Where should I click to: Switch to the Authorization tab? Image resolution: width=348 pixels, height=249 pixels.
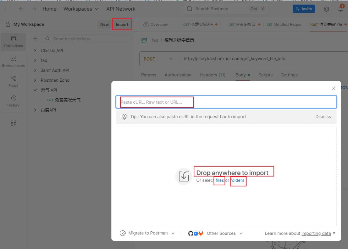coord(178,75)
